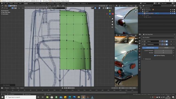Toggle Optimal Display checkbox

tap(155, 56)
